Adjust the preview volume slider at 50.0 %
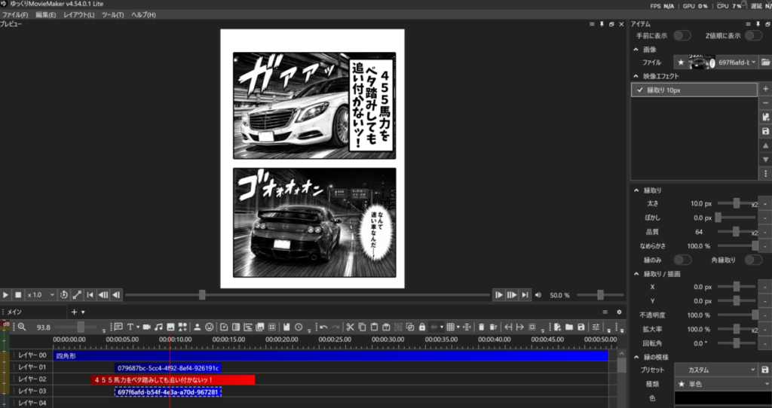Screen dimensions: 772x408 point(600,295)
